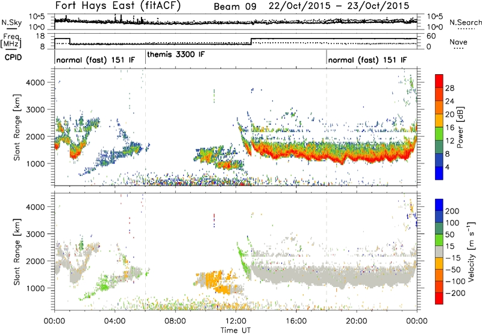Click the "24" value on the Power colorbar
The image size is (482, 334).
(449, 101)
